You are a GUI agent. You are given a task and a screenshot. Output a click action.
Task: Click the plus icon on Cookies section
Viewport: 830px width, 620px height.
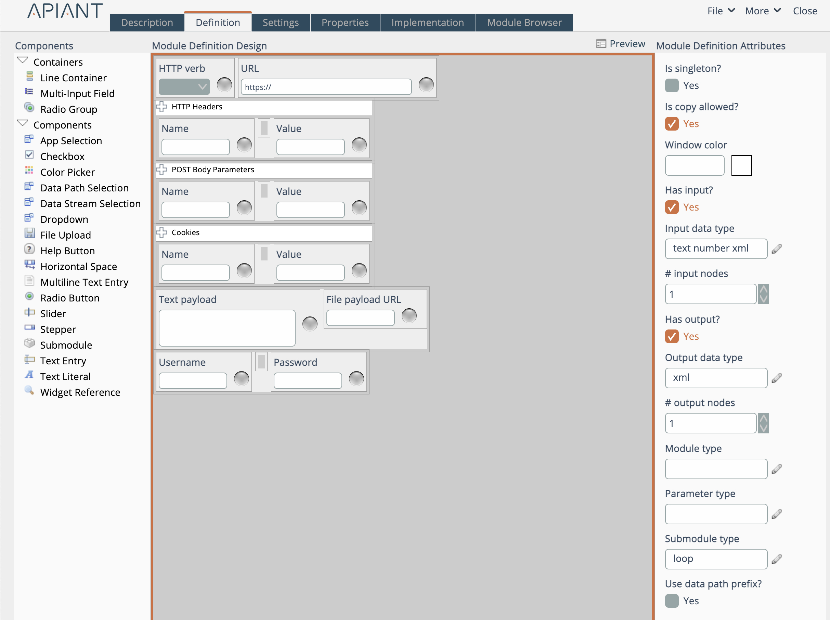coord(162,232)
